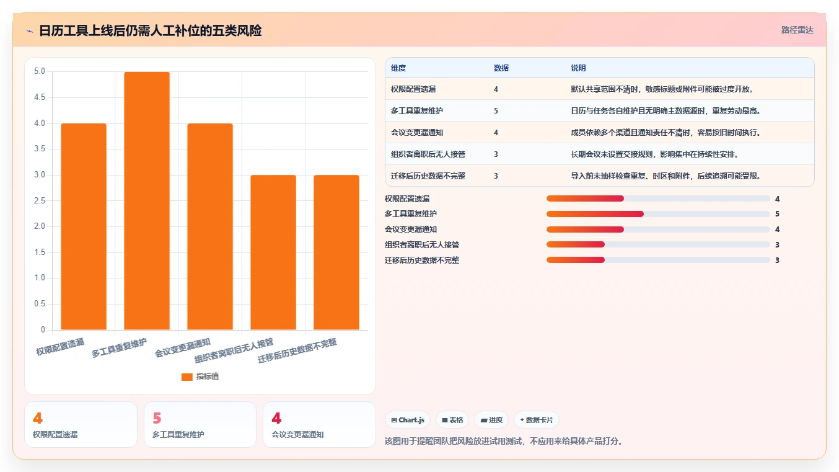Click the 多工具重复维护 x-axis label
This screenshot has height=472, width=839.
[120, 348]
